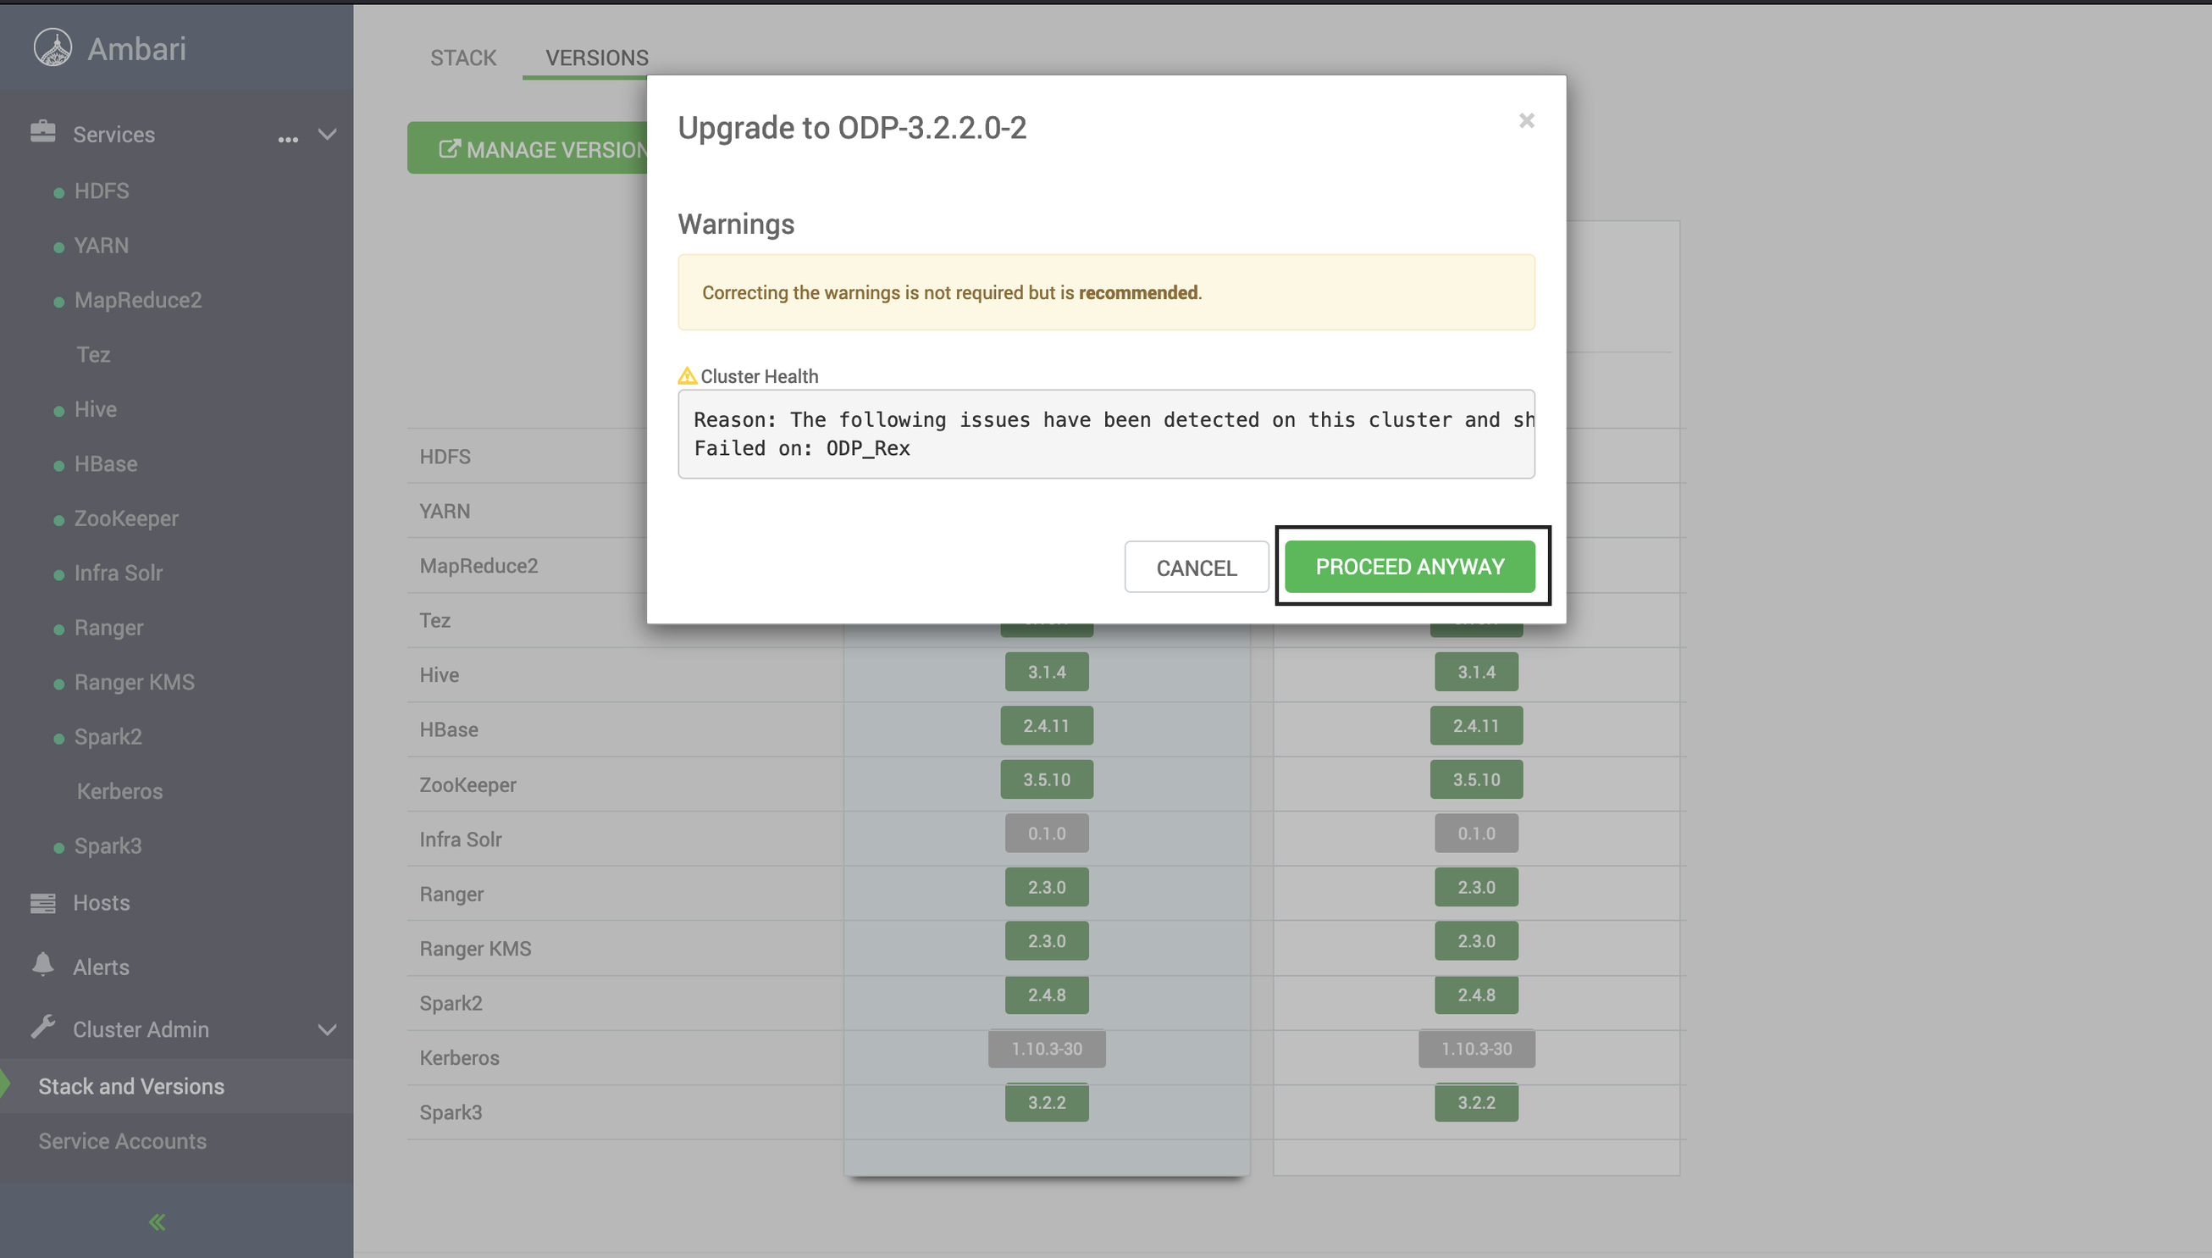
Task: Open HDFS service in sidebar
Action: tap(101, 191)
